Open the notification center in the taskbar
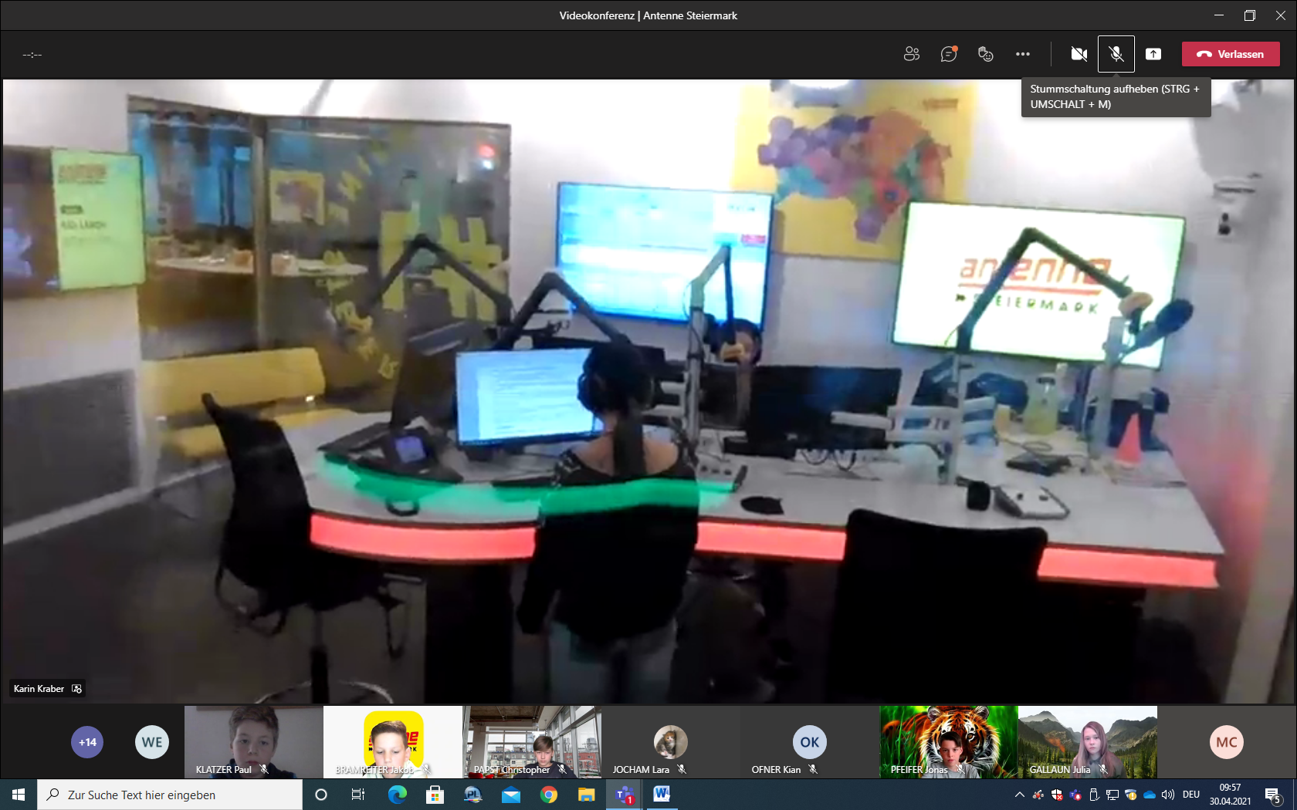The image size is (1297, 810). pyautogui.click(x=1273, y=795)
